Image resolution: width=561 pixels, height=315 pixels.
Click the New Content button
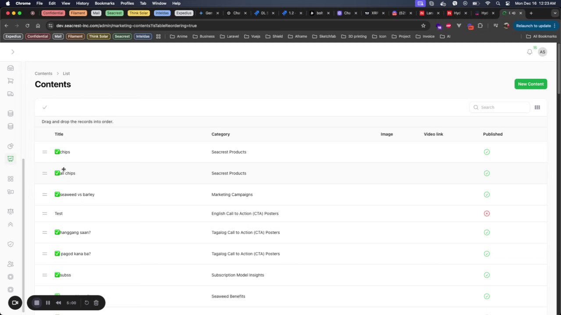coord(530,84)
